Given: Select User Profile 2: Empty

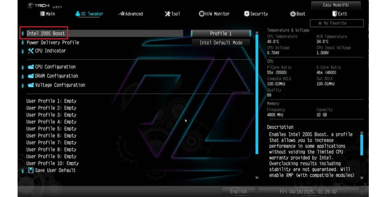Looking at the screenshot, I should coord(51,108).
